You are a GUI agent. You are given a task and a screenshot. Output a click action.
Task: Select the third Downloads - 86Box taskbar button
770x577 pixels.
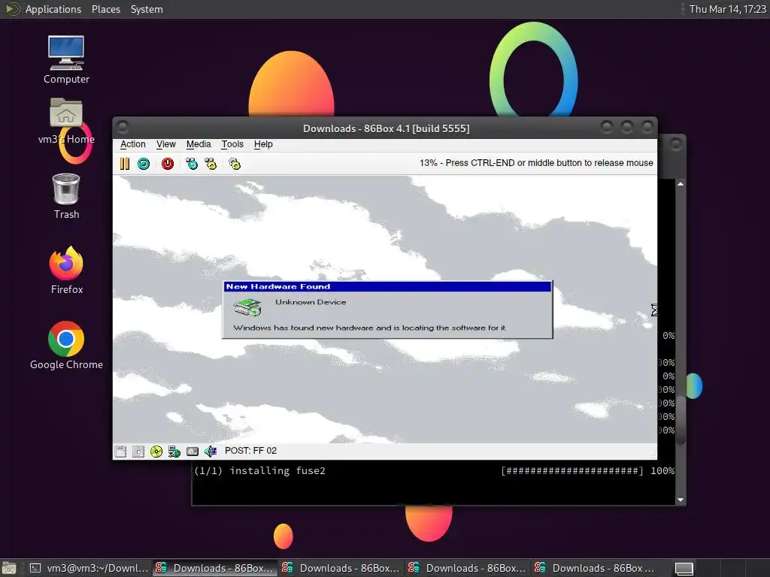point(467,568)
